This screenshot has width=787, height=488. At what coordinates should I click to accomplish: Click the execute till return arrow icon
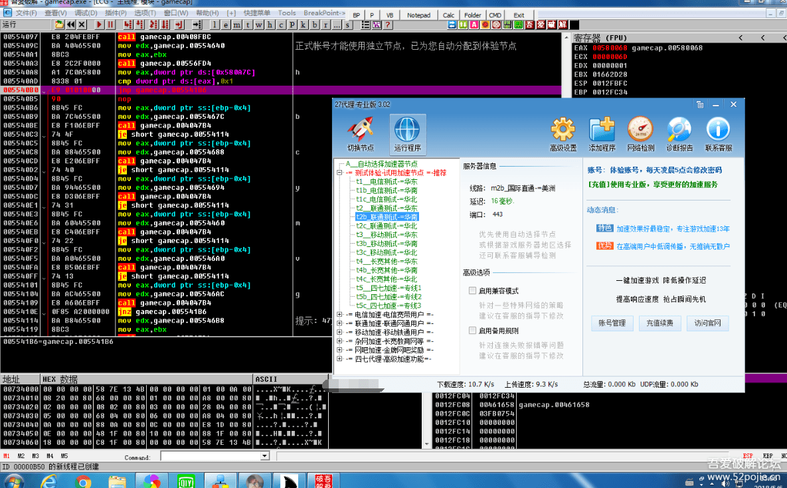tap(179, 25)
